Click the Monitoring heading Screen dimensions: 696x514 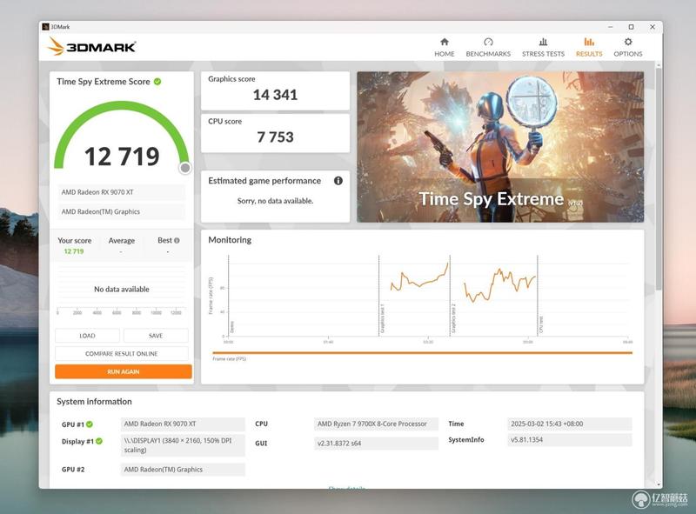[230, 240]
